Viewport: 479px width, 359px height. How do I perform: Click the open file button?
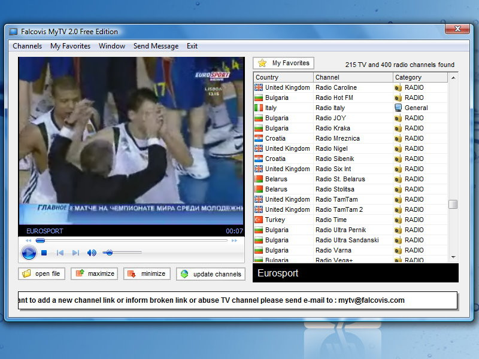coord(41,273)
